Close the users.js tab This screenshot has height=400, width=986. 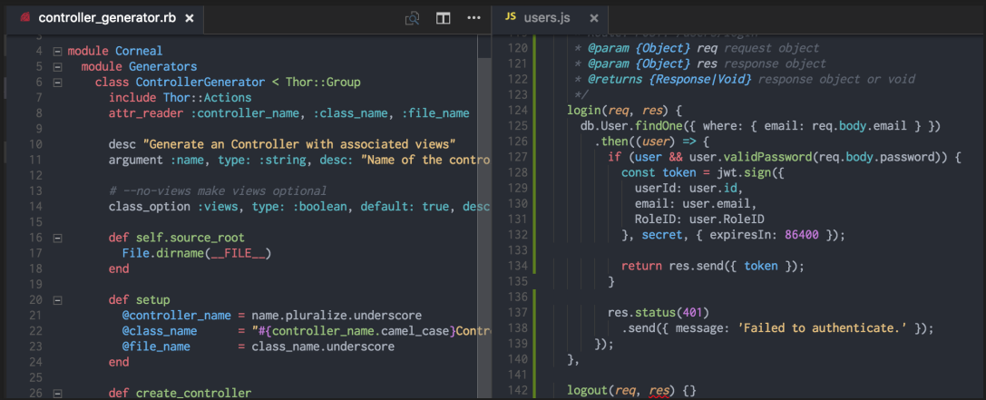coord(593,18)
